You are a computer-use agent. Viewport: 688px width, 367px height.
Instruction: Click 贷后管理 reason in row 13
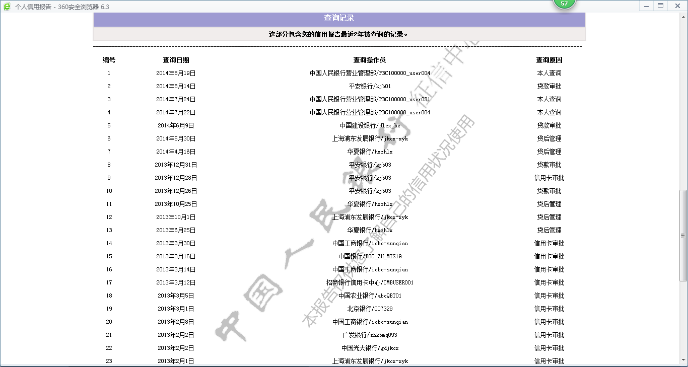click(x=549, y=230)
